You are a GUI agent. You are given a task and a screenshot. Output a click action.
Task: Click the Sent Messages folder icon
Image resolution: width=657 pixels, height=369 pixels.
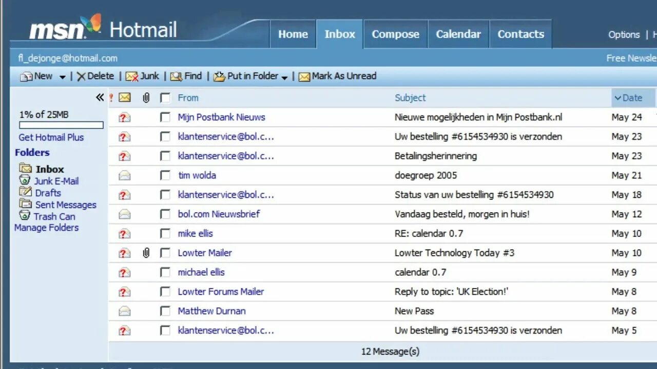pos(26,203)
